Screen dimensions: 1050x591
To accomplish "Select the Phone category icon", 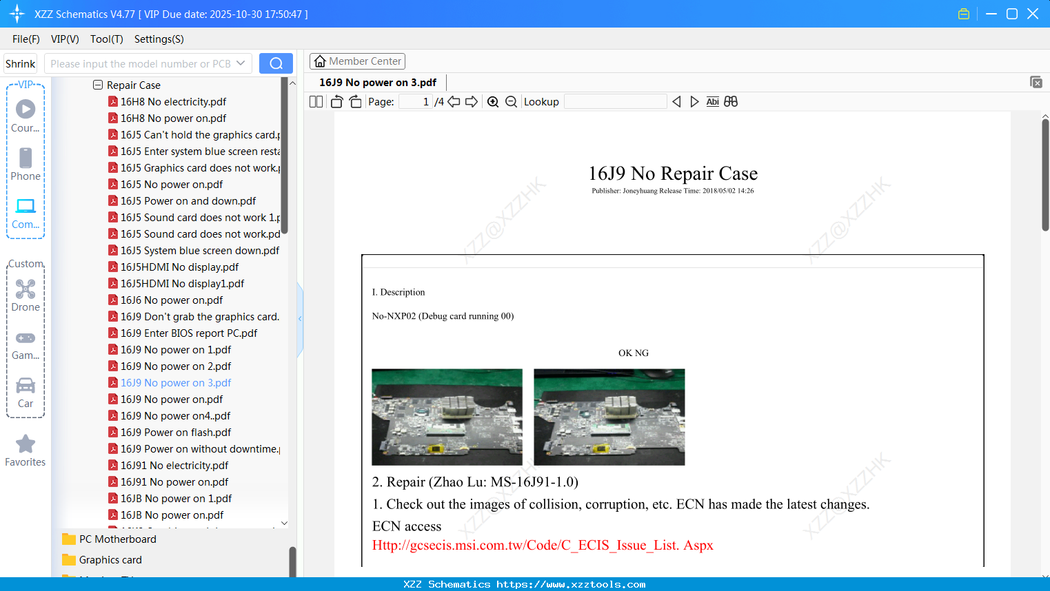I will point(26,164).
